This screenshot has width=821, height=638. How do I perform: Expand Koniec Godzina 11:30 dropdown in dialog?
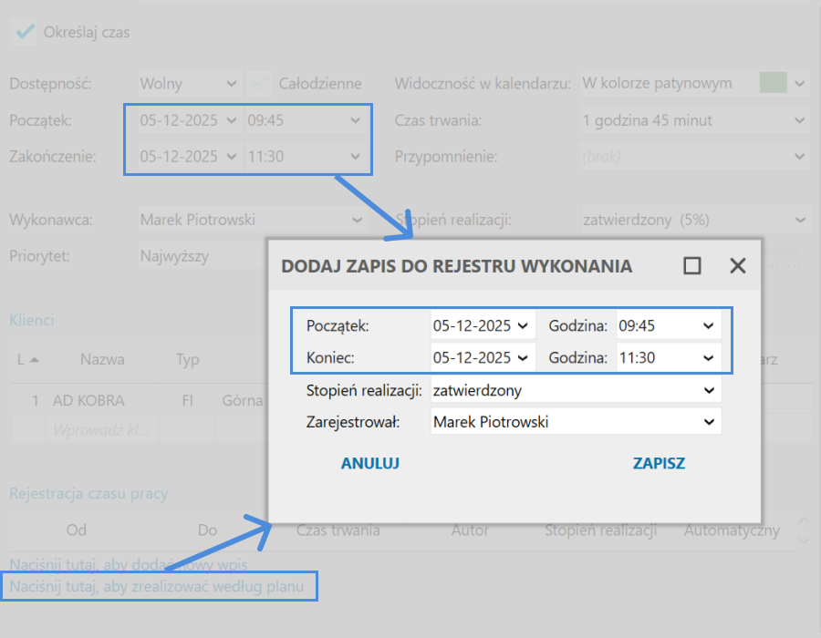point(708,358)
